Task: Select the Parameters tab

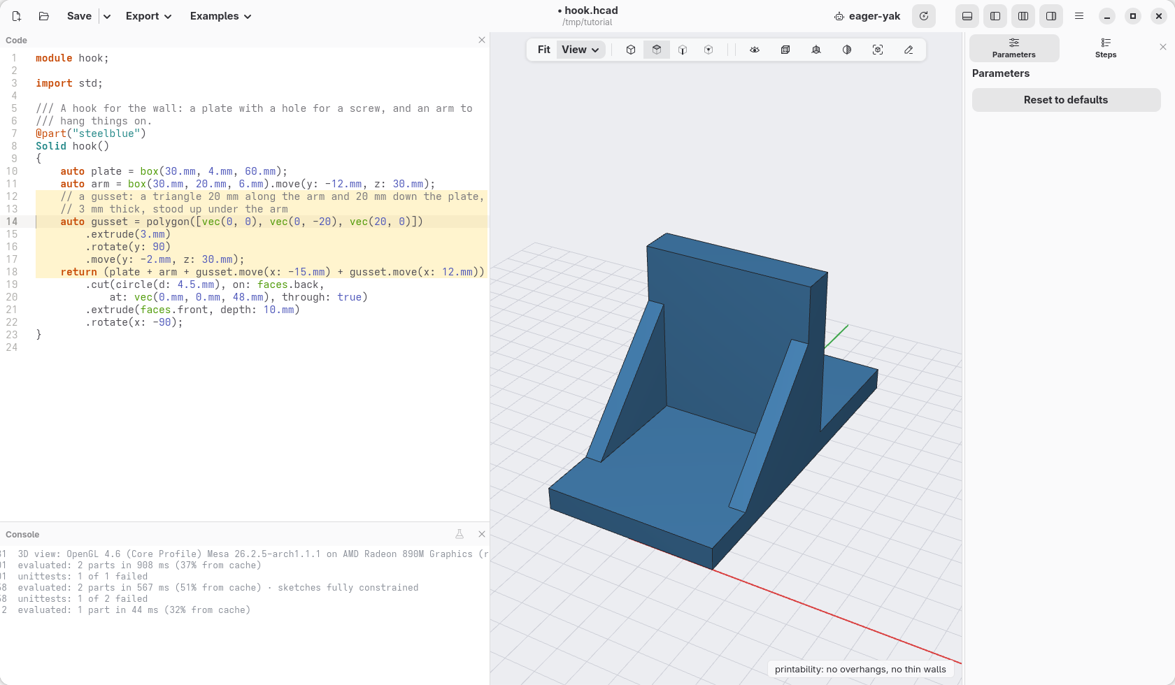Action: click(x=1014, y=48)
